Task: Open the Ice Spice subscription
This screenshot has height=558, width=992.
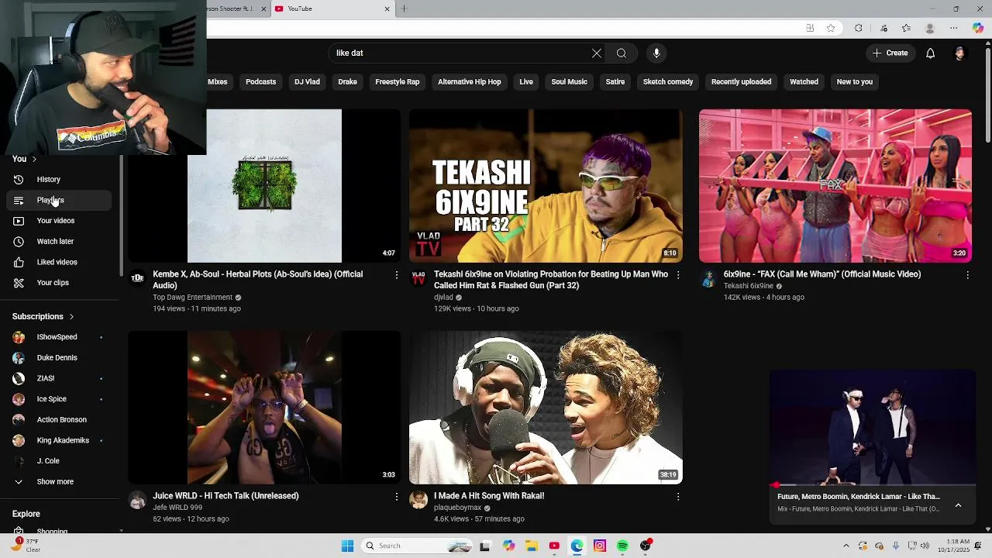Action: click(59, 399)
